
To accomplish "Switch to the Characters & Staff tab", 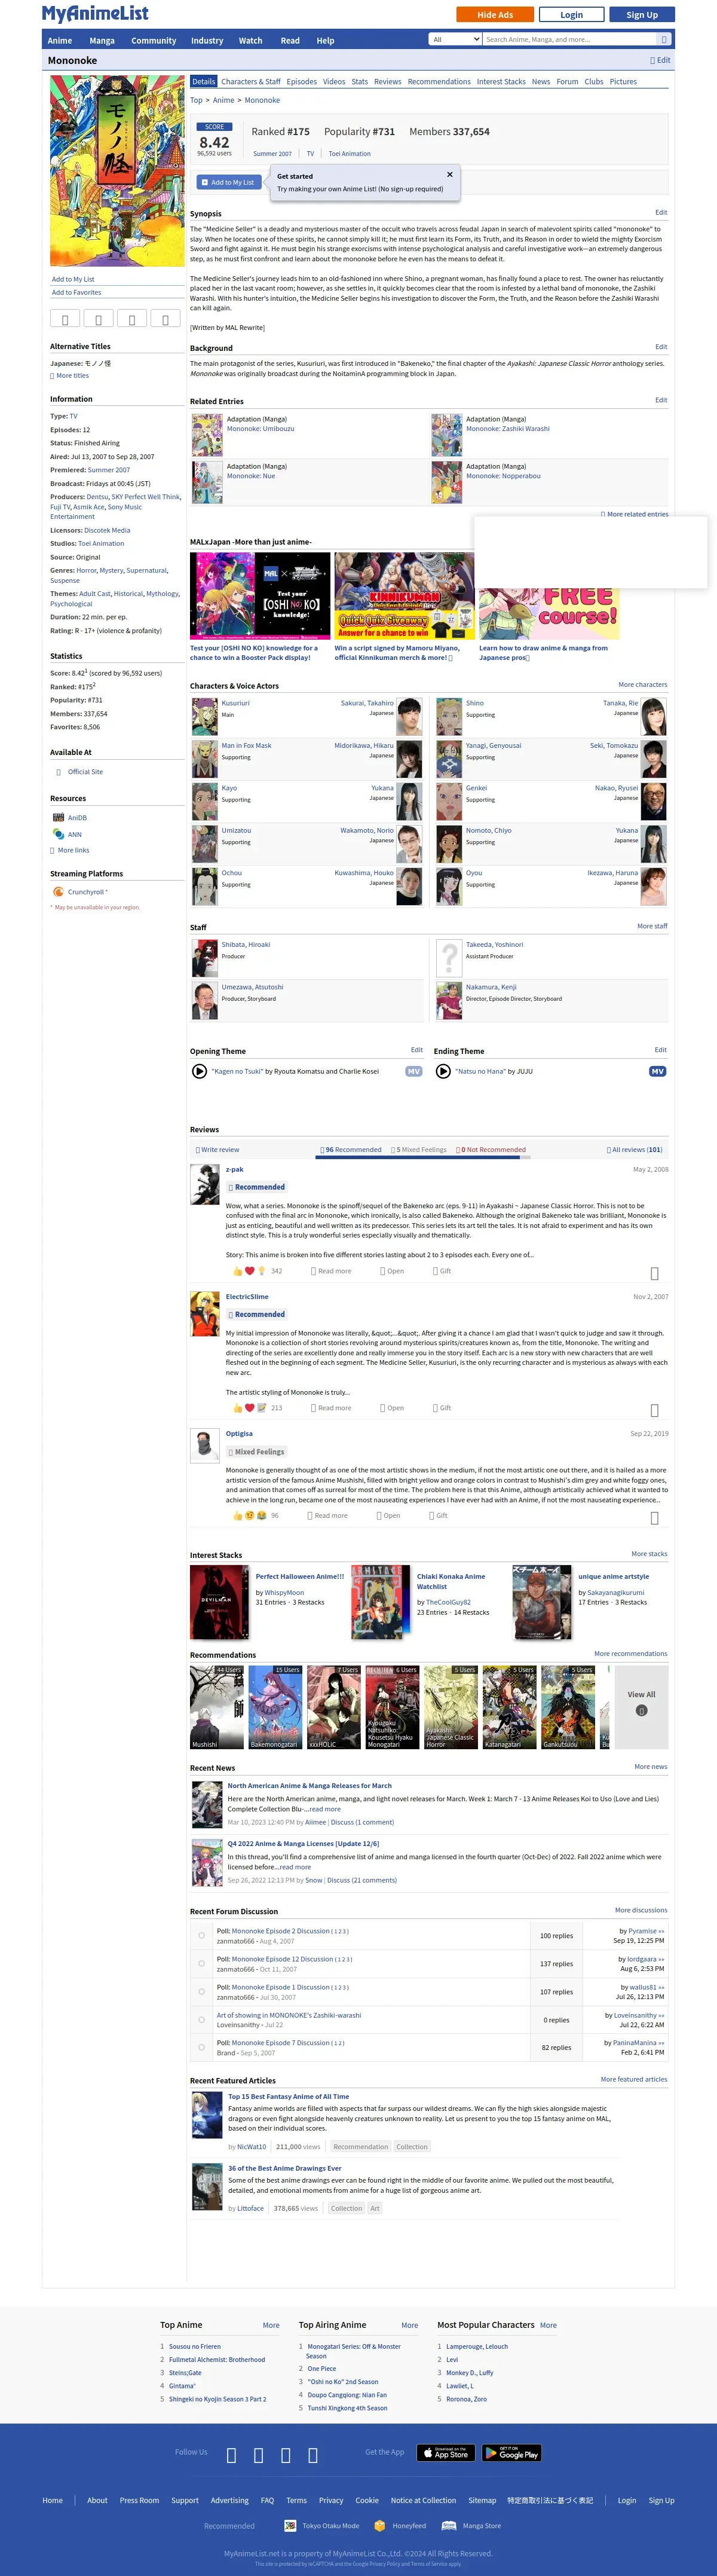I will (x=251, y=82).
